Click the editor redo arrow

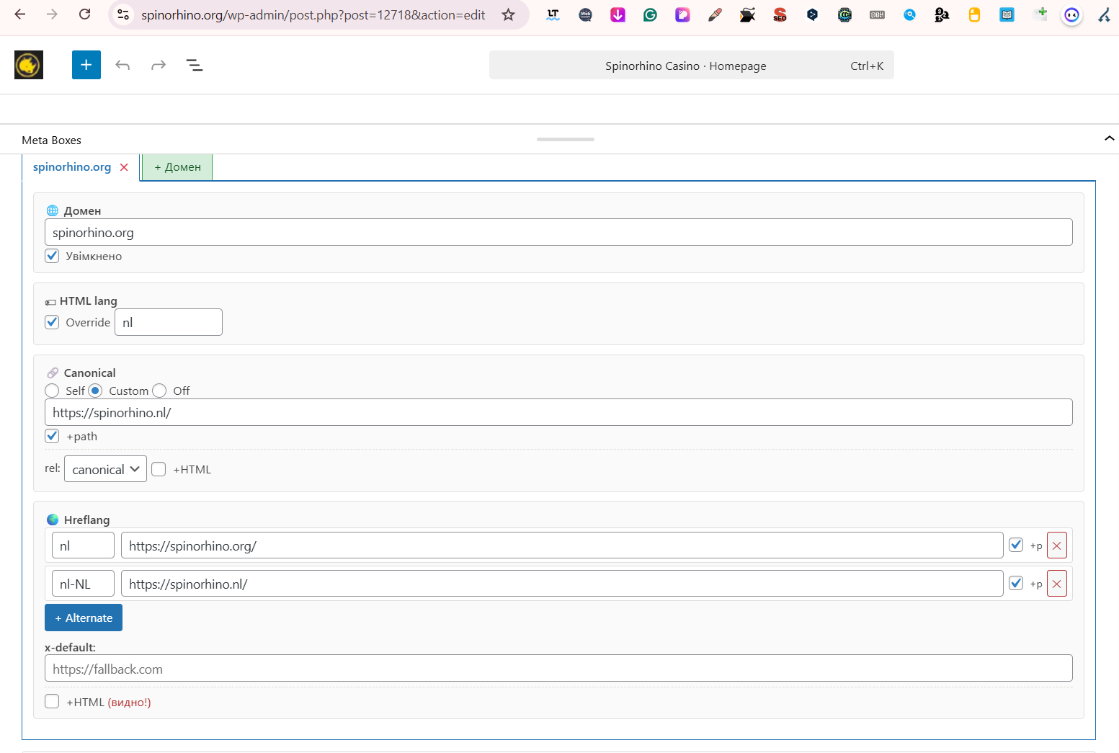(x=159, y=65)
